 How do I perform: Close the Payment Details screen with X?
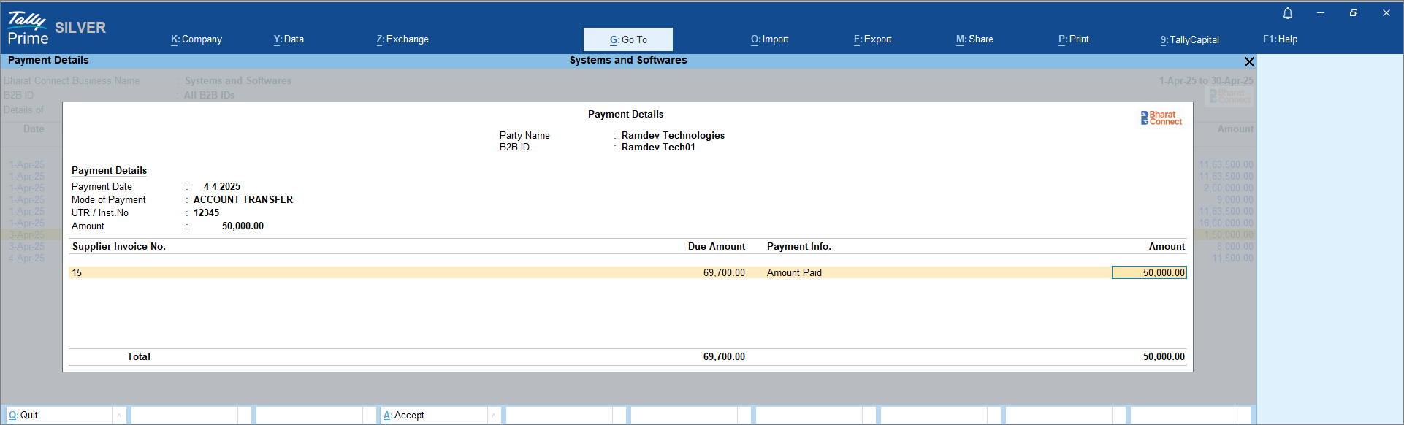1249,62
